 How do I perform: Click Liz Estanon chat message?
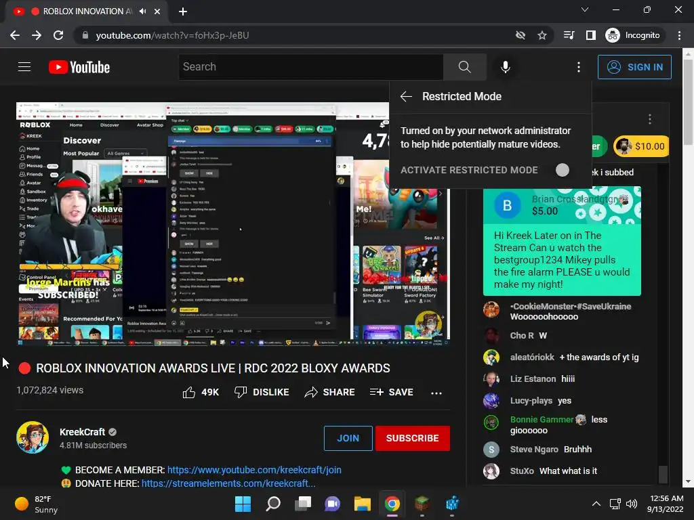(569, 379)
